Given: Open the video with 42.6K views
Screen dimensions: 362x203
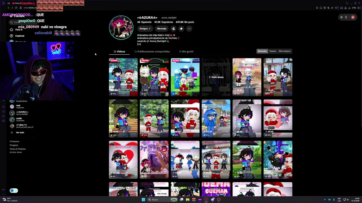Looking at the screenshot, I should pos(278,77).
